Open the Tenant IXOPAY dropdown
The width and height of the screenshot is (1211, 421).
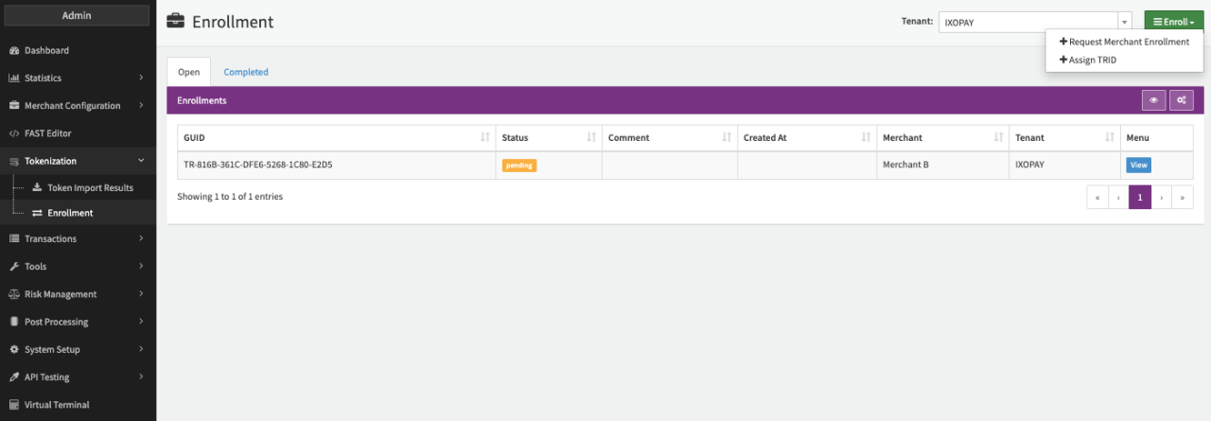(1035, 22)
